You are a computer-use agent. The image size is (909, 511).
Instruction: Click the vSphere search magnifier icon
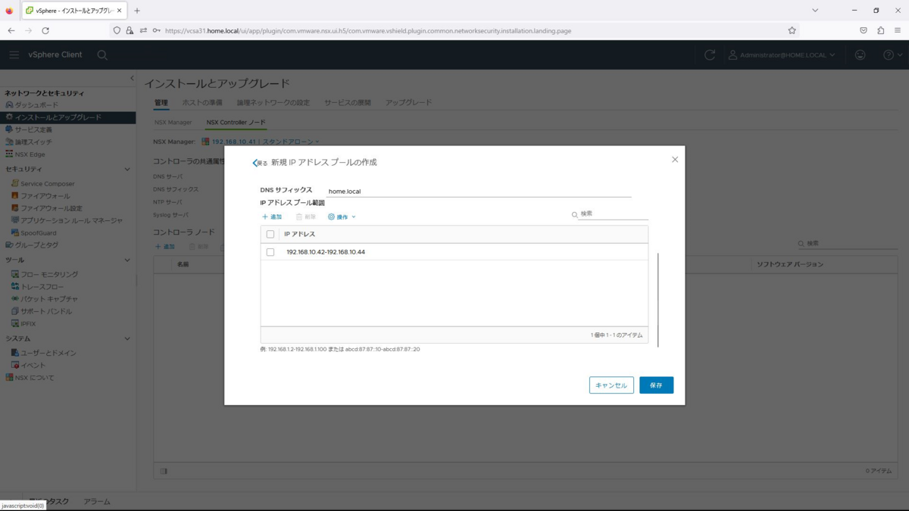tap(102, 55)
